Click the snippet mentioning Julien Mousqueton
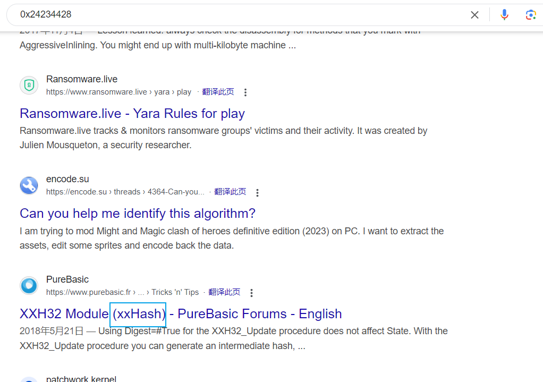 point(223,138)
